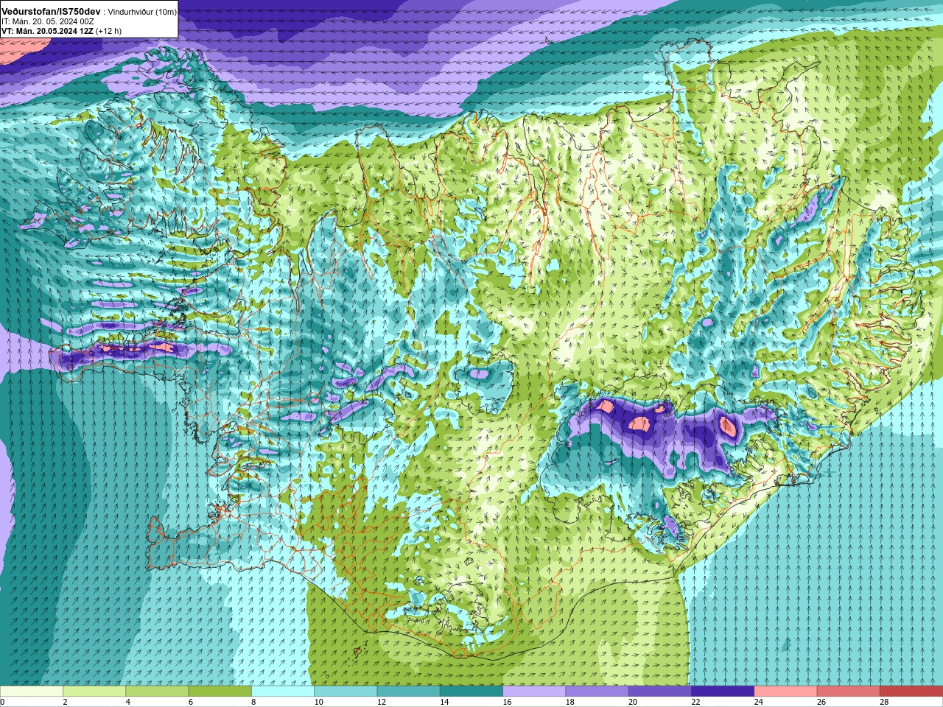Click the legend scale number '24'
Viewport: 943px width, 707px height.
(x=759, y=702)
